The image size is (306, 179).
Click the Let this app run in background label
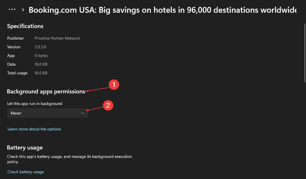(x=35, y=104)
